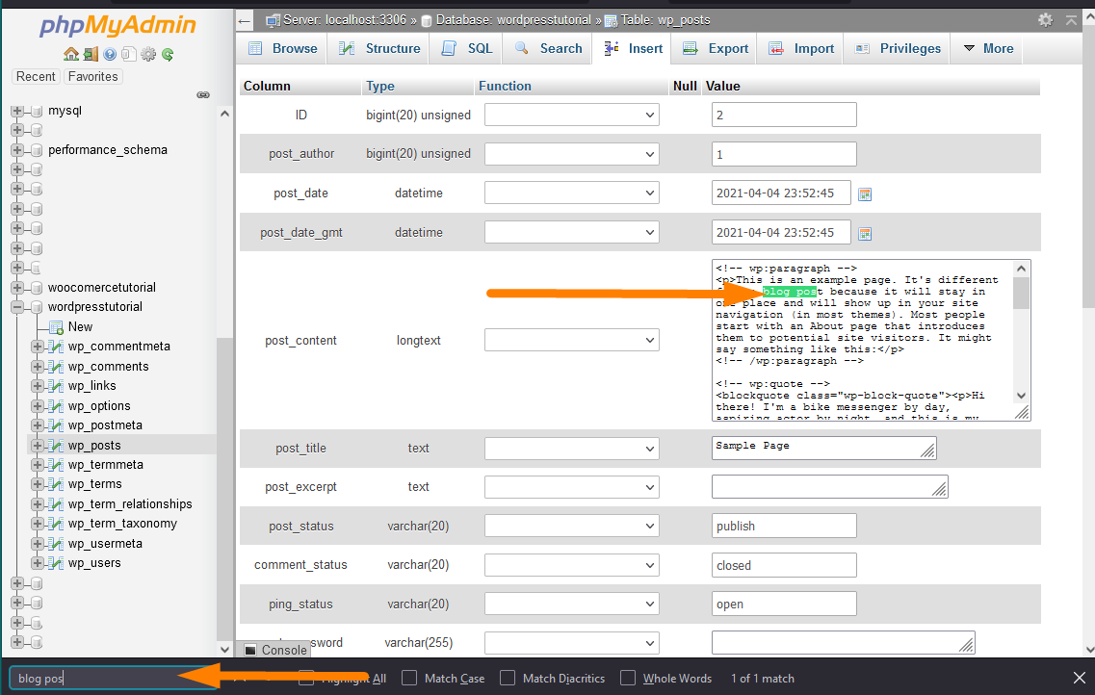Click the wp_users table icon in tree
Screen dimensions: 1095x695
(56, 563)
